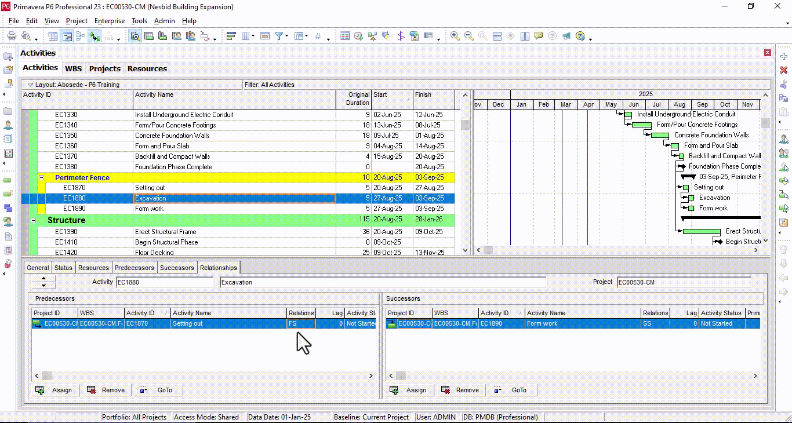Click the megaphone toolbar icon
The width and height of the screenshot is (792, 423).
click(566, 36)
